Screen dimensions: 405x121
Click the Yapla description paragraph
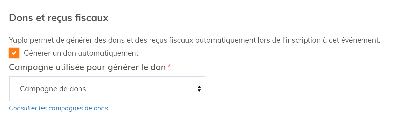point(195,40)
